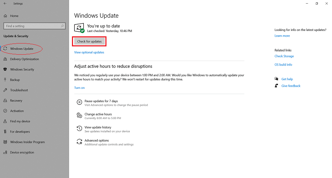
Task: Click the Windows Security shield icon
Action: coord(5,69)
